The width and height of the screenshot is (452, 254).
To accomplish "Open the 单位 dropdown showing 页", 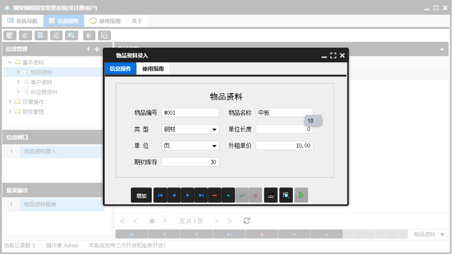I will (x=215, y=145).
